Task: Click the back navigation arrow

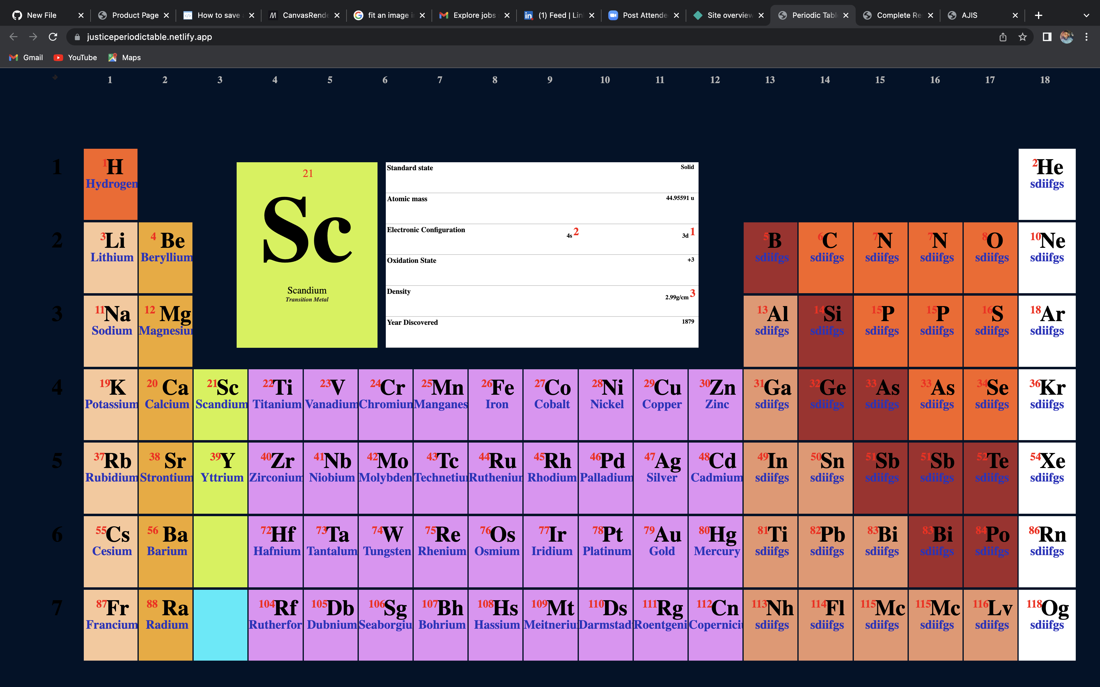Action: click(14, 37)
